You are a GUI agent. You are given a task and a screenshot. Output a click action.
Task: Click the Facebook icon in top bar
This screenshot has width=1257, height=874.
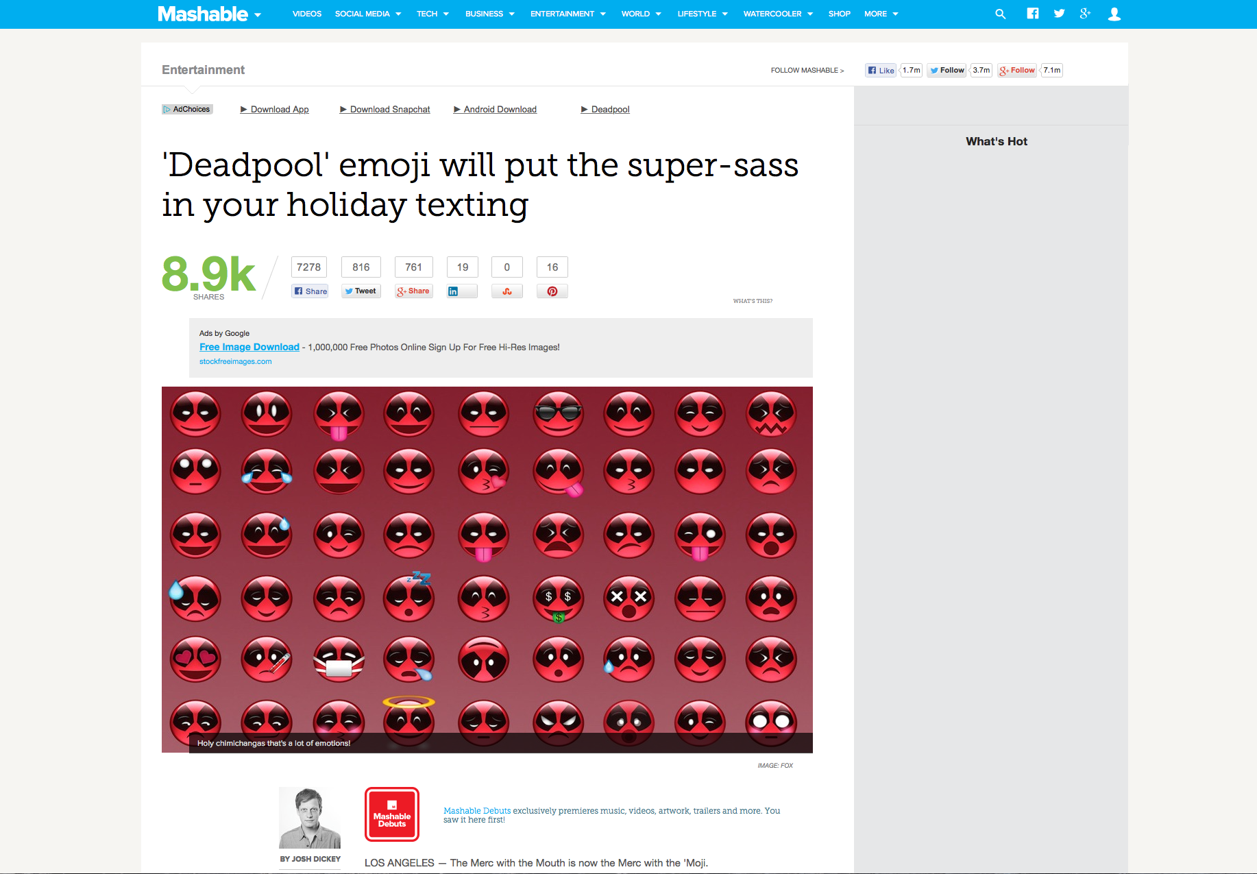(x=1033, y=13)
